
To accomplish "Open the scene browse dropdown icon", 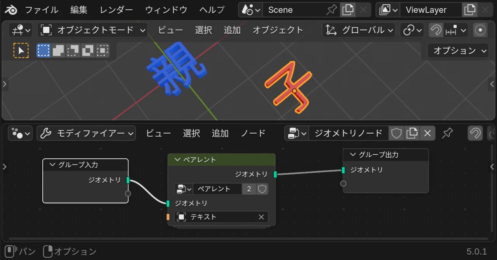I will [250, 10].
